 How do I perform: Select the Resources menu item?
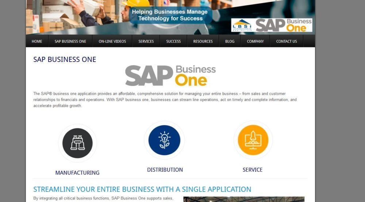203,41
